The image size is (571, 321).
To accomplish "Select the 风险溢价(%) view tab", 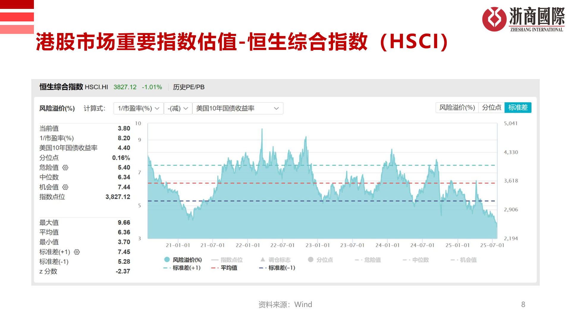I will click(x=457, y=108).
